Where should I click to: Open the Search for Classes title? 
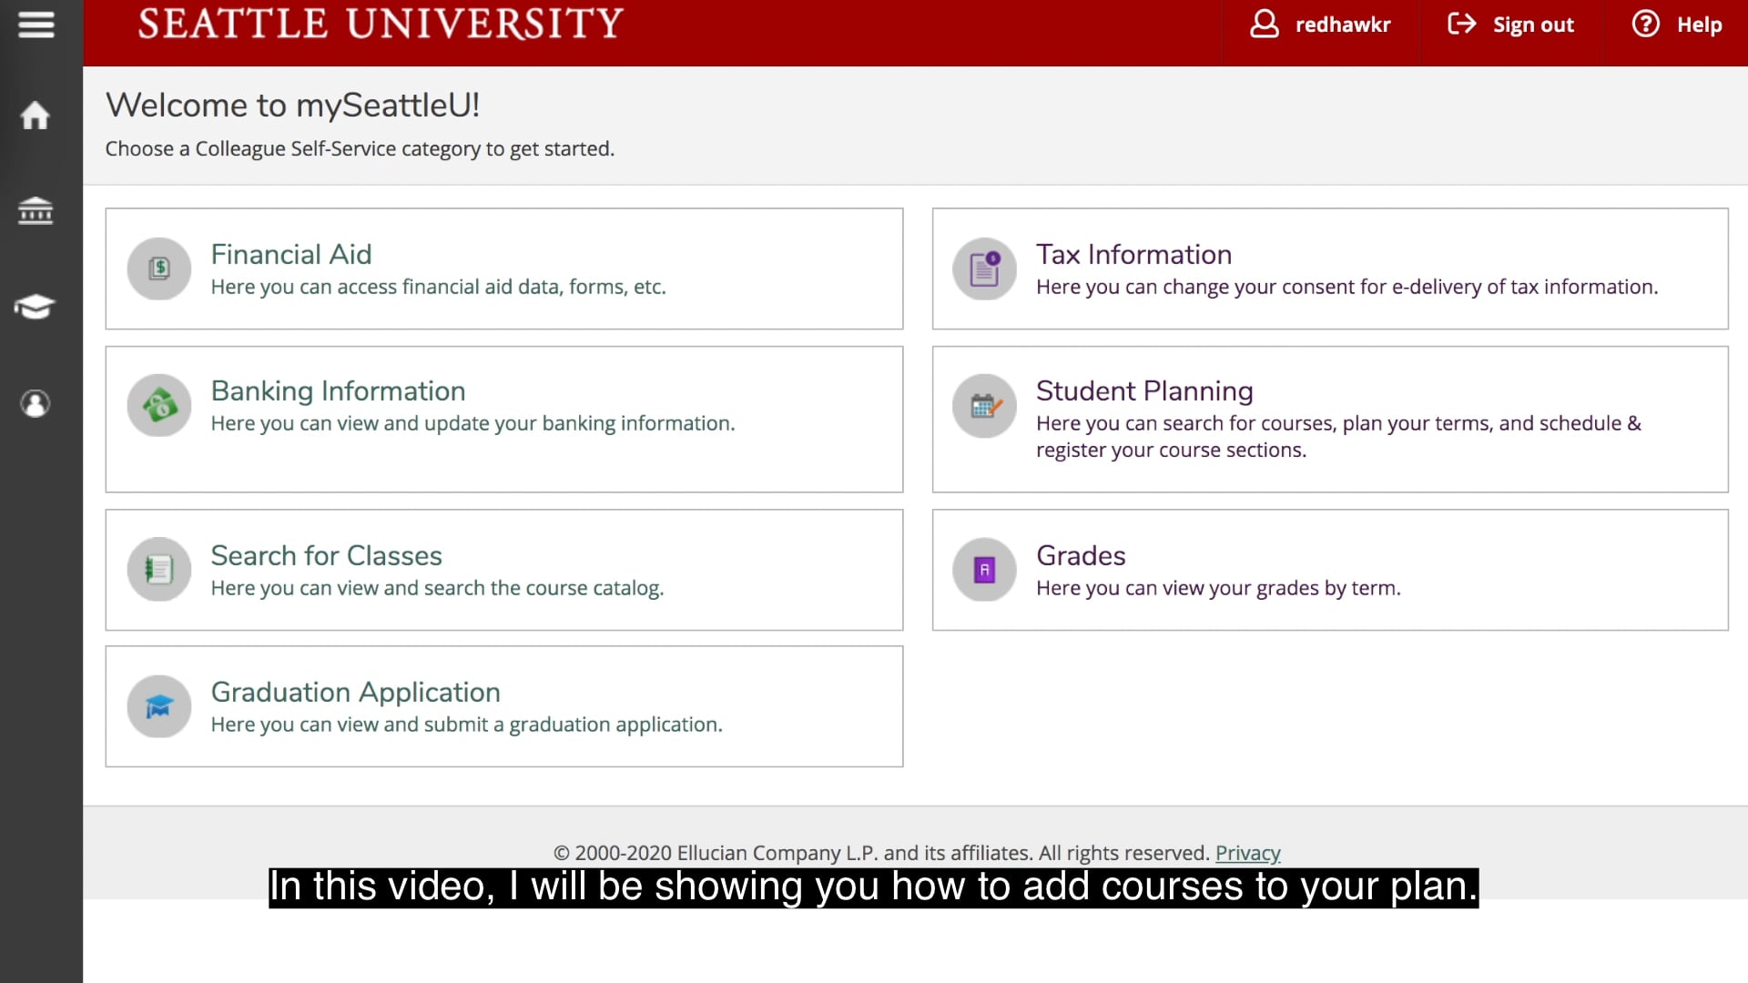coord(326,555)
